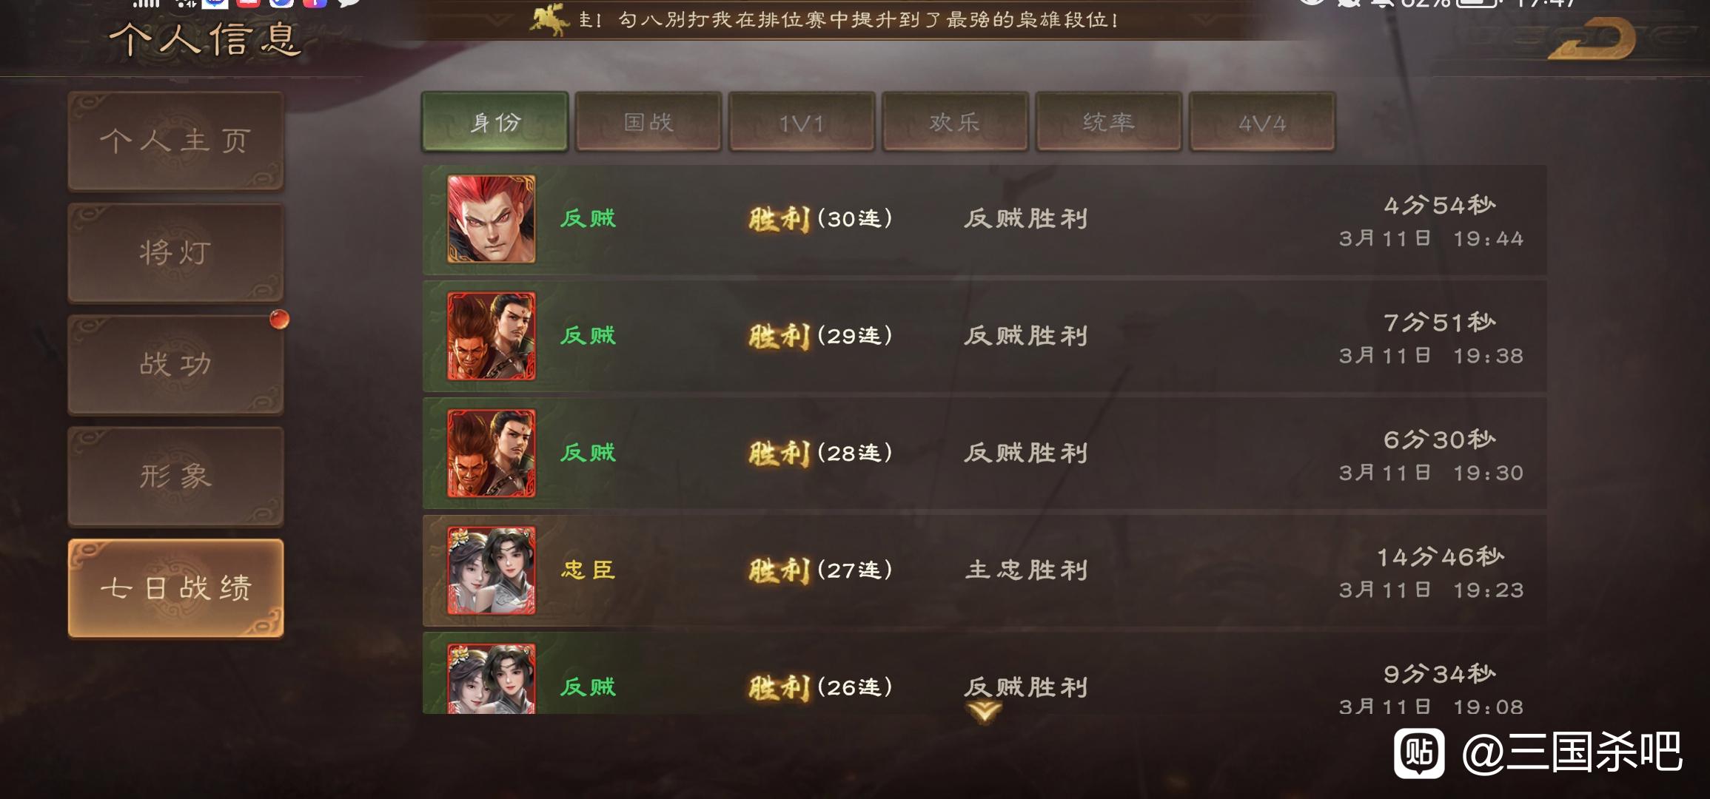
Task: Expand more records with the golden down chevron
Action: coord(984,712)
